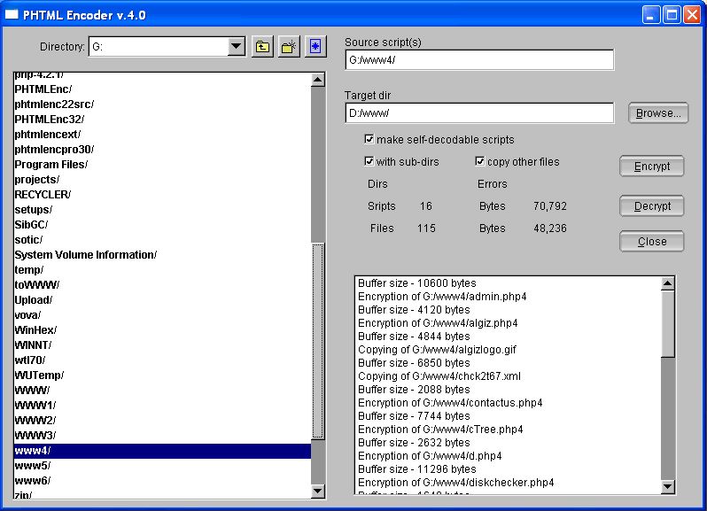This screenshot has width=707, height=511.
Task: Click the up one directory folder icon
Action: click(262, 47)
